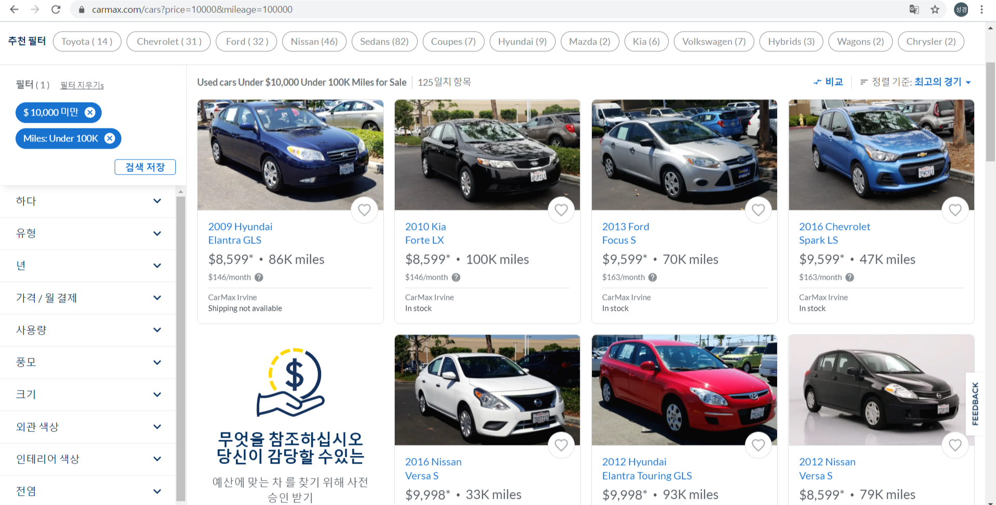Open the 2012 Hyundai Elantra Touring GLS link
This screenshot has height=505, width=996.
tap(647, 468)
